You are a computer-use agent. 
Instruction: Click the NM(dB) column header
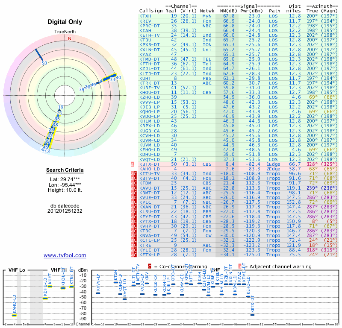(x=225, y=10)
